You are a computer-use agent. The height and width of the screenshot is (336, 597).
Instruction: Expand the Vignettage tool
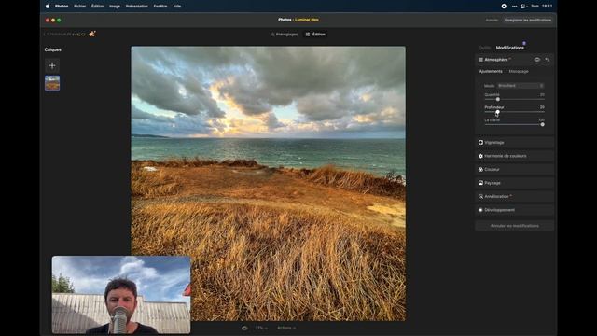514,143
